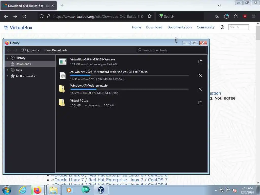Bookmark this page with the star
Image resolution: width=260 pixels, height=195 pixels.
[149, 17]
